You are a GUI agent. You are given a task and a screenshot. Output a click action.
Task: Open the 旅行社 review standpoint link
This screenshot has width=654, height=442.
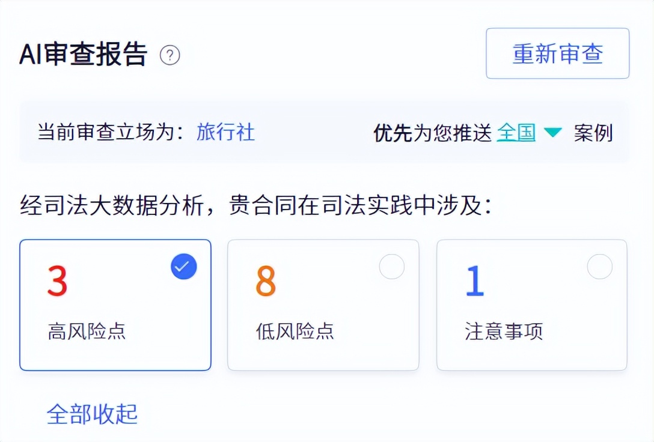(x=226, y=133)
